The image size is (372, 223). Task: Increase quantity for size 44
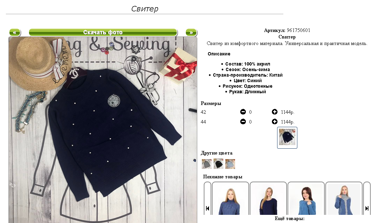[275, 122]
